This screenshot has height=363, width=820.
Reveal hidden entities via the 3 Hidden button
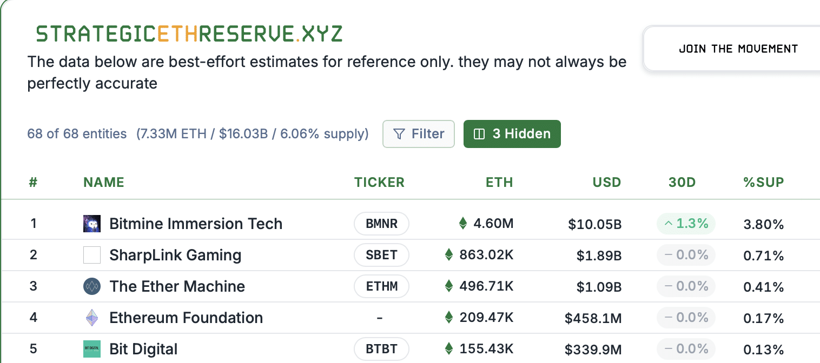coord(512,133)
